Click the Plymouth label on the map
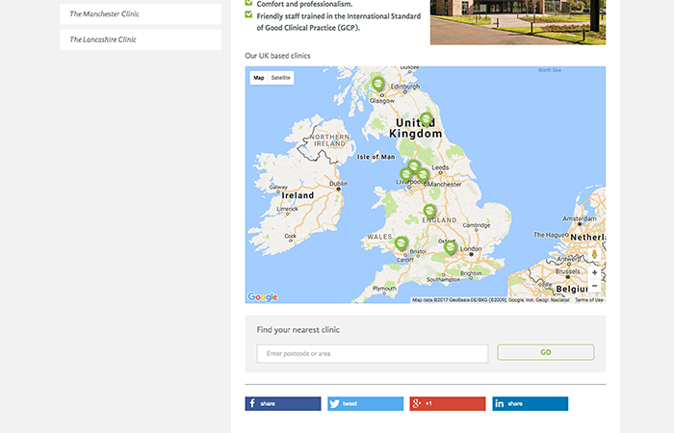This screenshot has height=433, width=674. (384, 289)
